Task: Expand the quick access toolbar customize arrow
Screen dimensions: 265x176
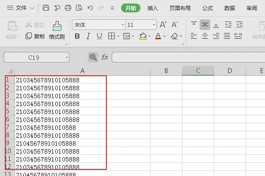Action: point(112,8)
